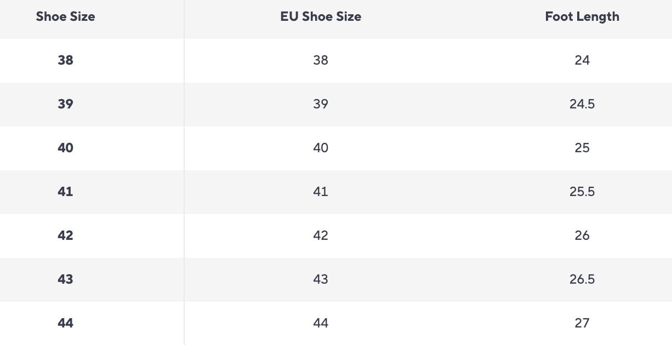The image size is (672, 345).
Task: Select bold 39 in Shoe Size column
Action: pyautogui.click(x=65, y=104)
